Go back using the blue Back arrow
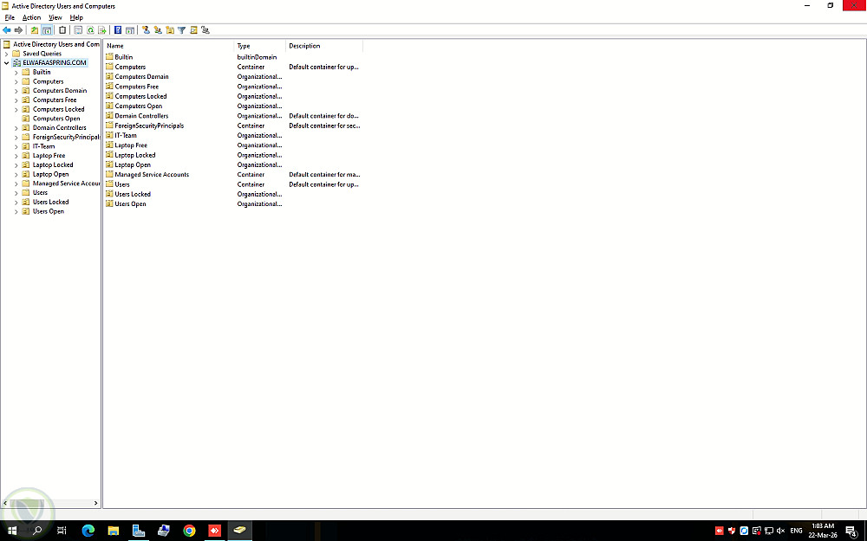The image size is (867, 541). 7,29
